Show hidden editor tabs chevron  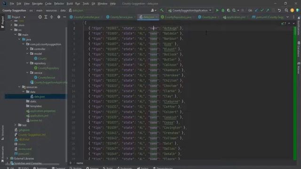pyautogui.click(x=287, y=17)
